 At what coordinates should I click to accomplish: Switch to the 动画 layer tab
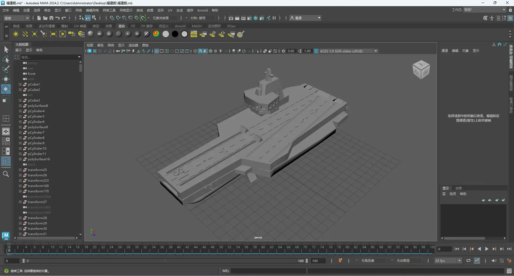[459, 188]
